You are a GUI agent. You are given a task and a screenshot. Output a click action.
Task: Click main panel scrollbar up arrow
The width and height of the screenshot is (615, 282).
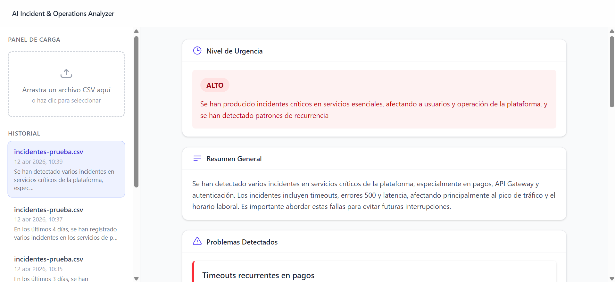612,31
